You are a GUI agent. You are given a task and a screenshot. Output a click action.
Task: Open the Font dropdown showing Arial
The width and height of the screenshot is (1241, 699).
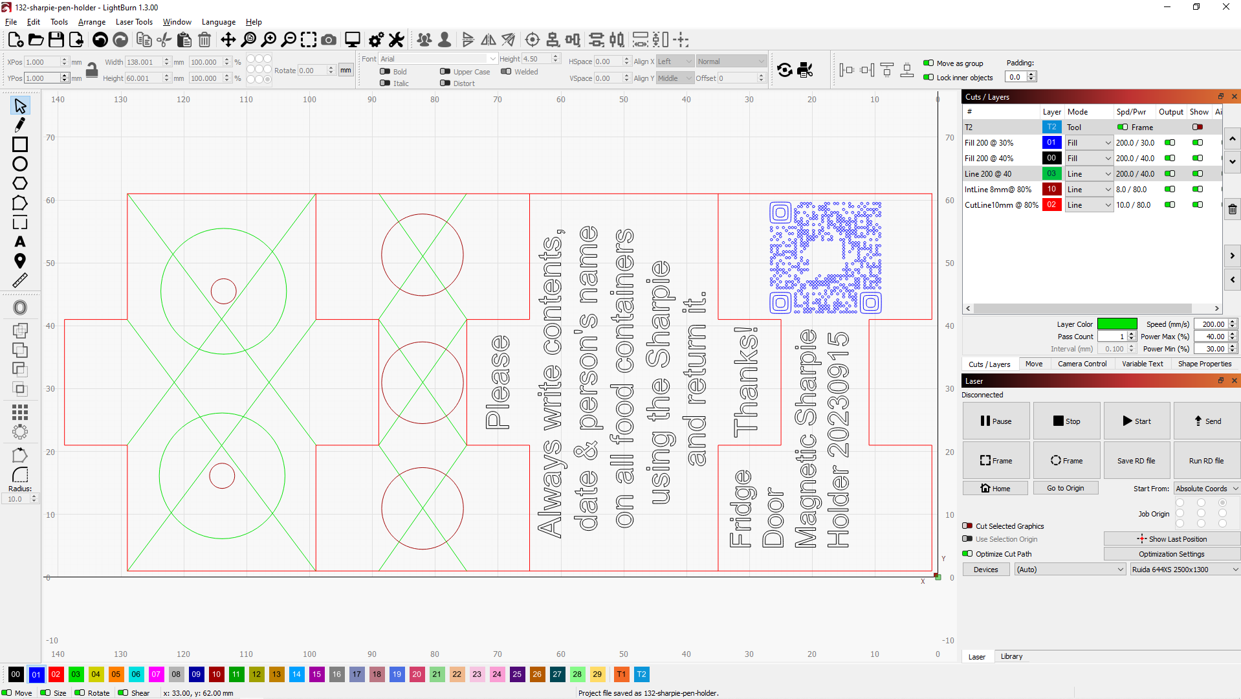[x=437, y=58]
